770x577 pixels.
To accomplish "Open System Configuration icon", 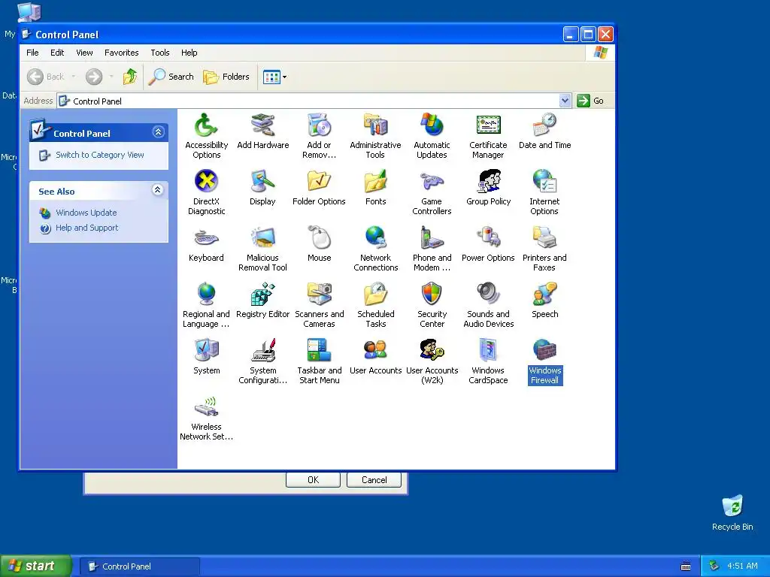I will [x=262, y=351].
